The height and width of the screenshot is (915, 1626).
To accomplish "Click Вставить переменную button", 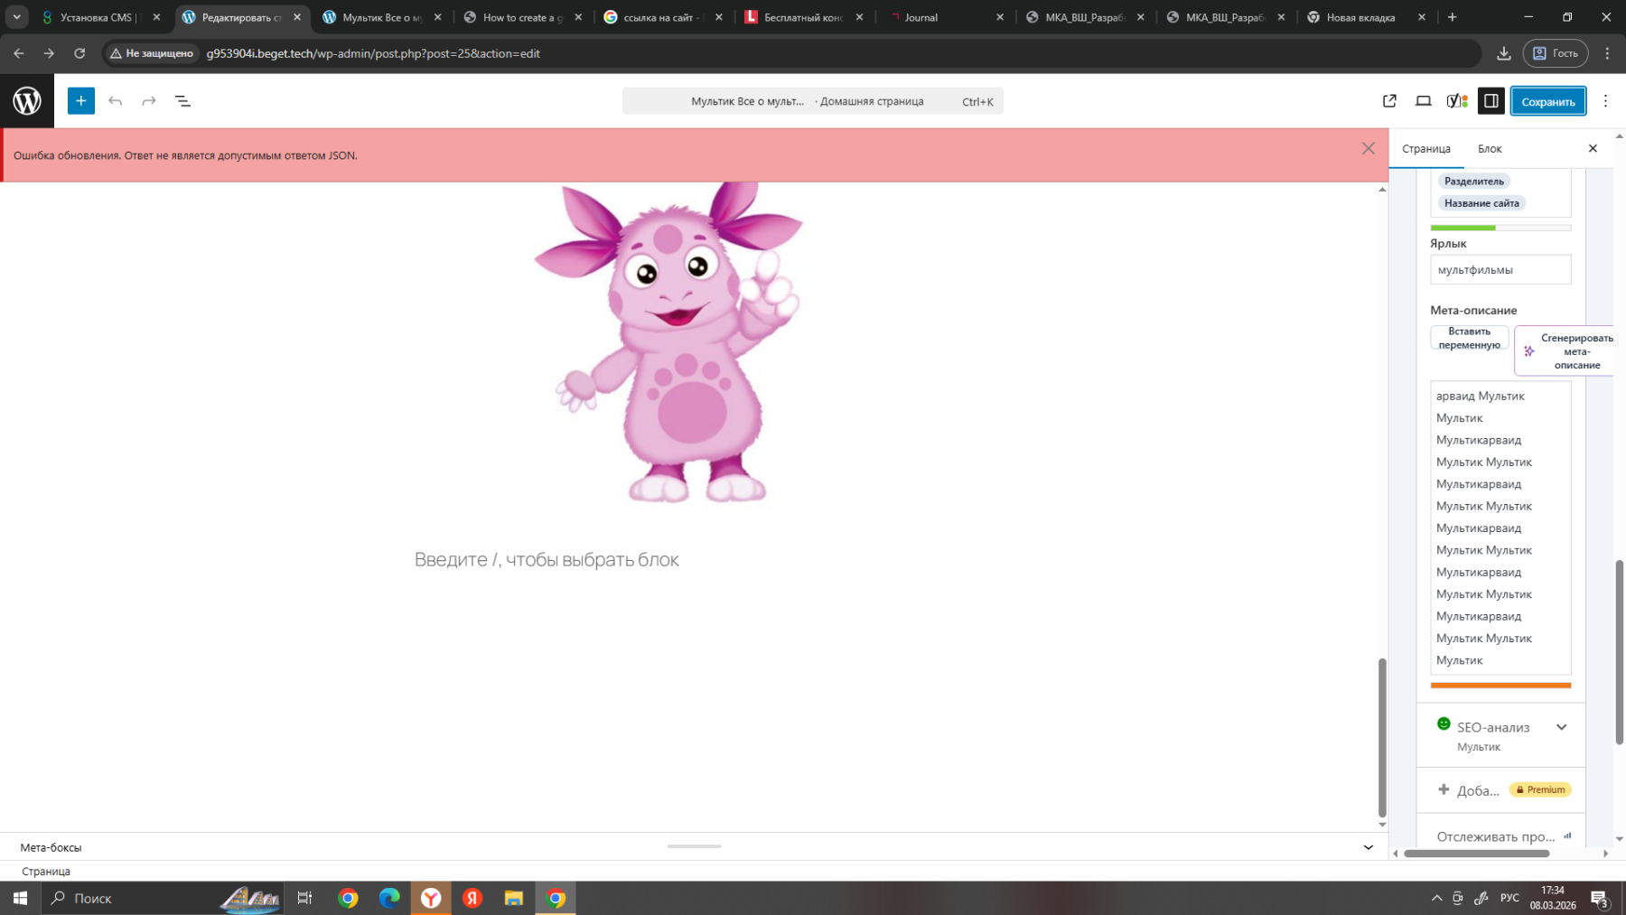I will pyautogui.click(x=1469, y=338).
